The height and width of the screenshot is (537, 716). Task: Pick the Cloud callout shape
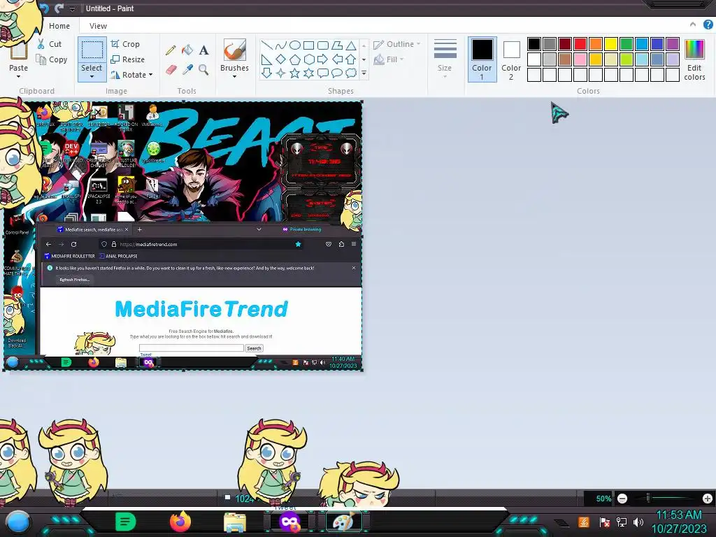351,73
